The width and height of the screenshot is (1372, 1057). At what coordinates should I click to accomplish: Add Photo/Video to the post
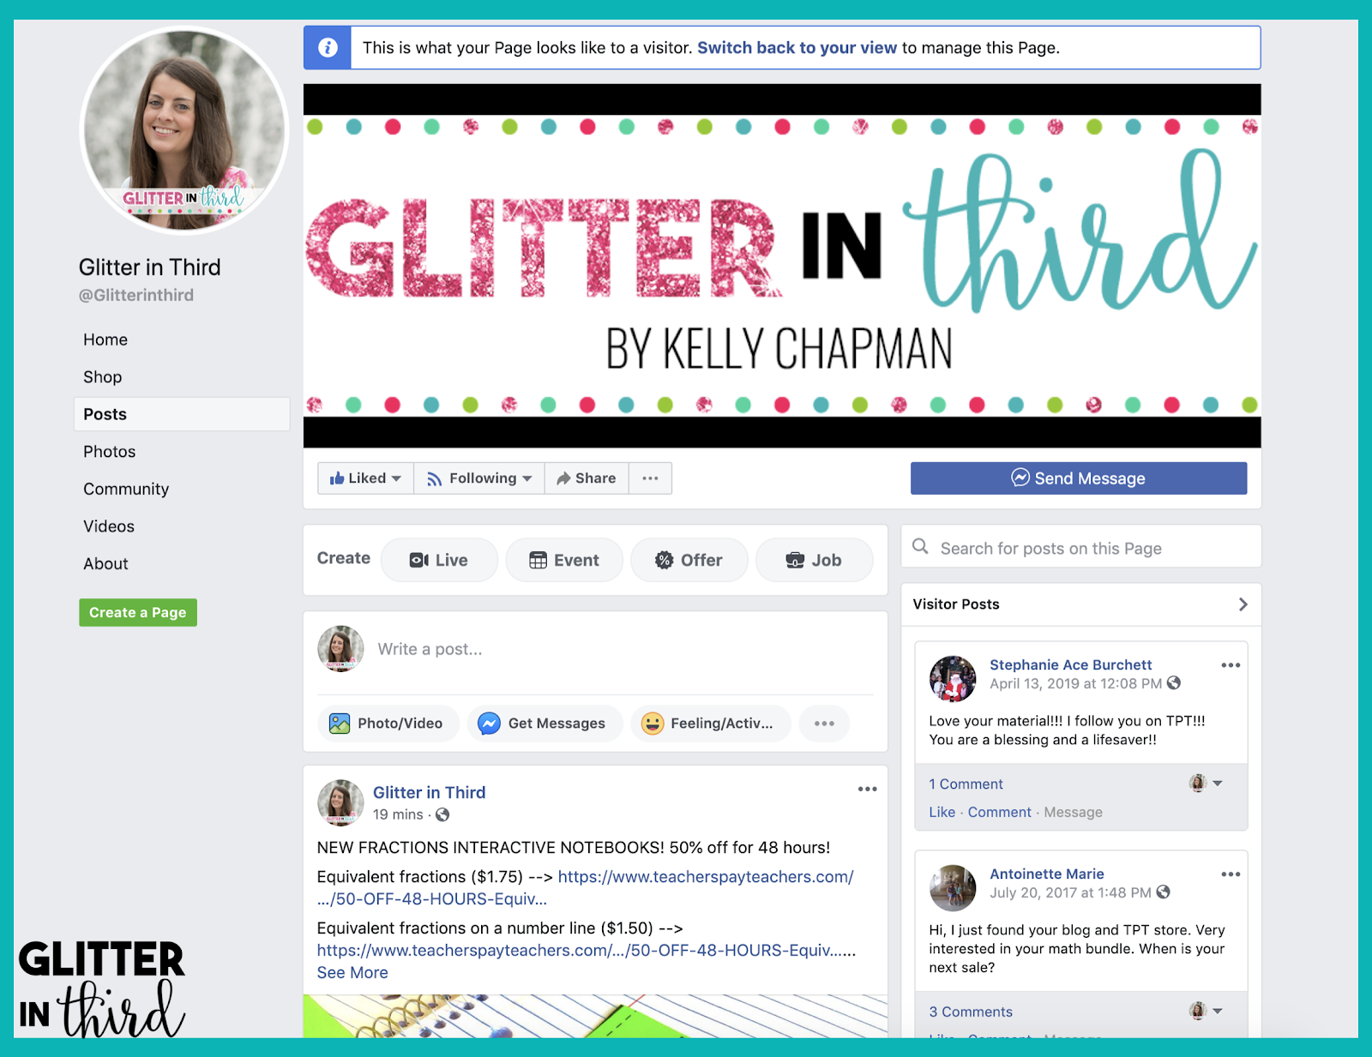(x=388, y=723)
